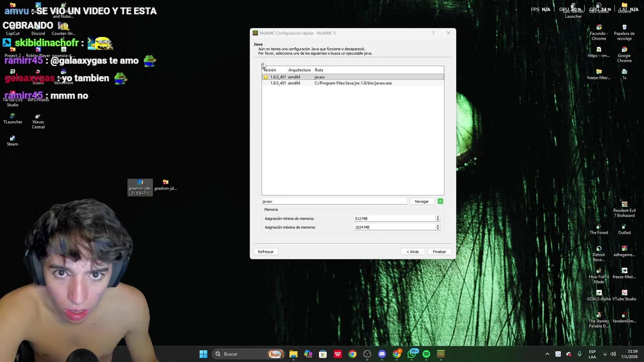
Task: Show hidden system tray icons
Action: tap(547, 354)
